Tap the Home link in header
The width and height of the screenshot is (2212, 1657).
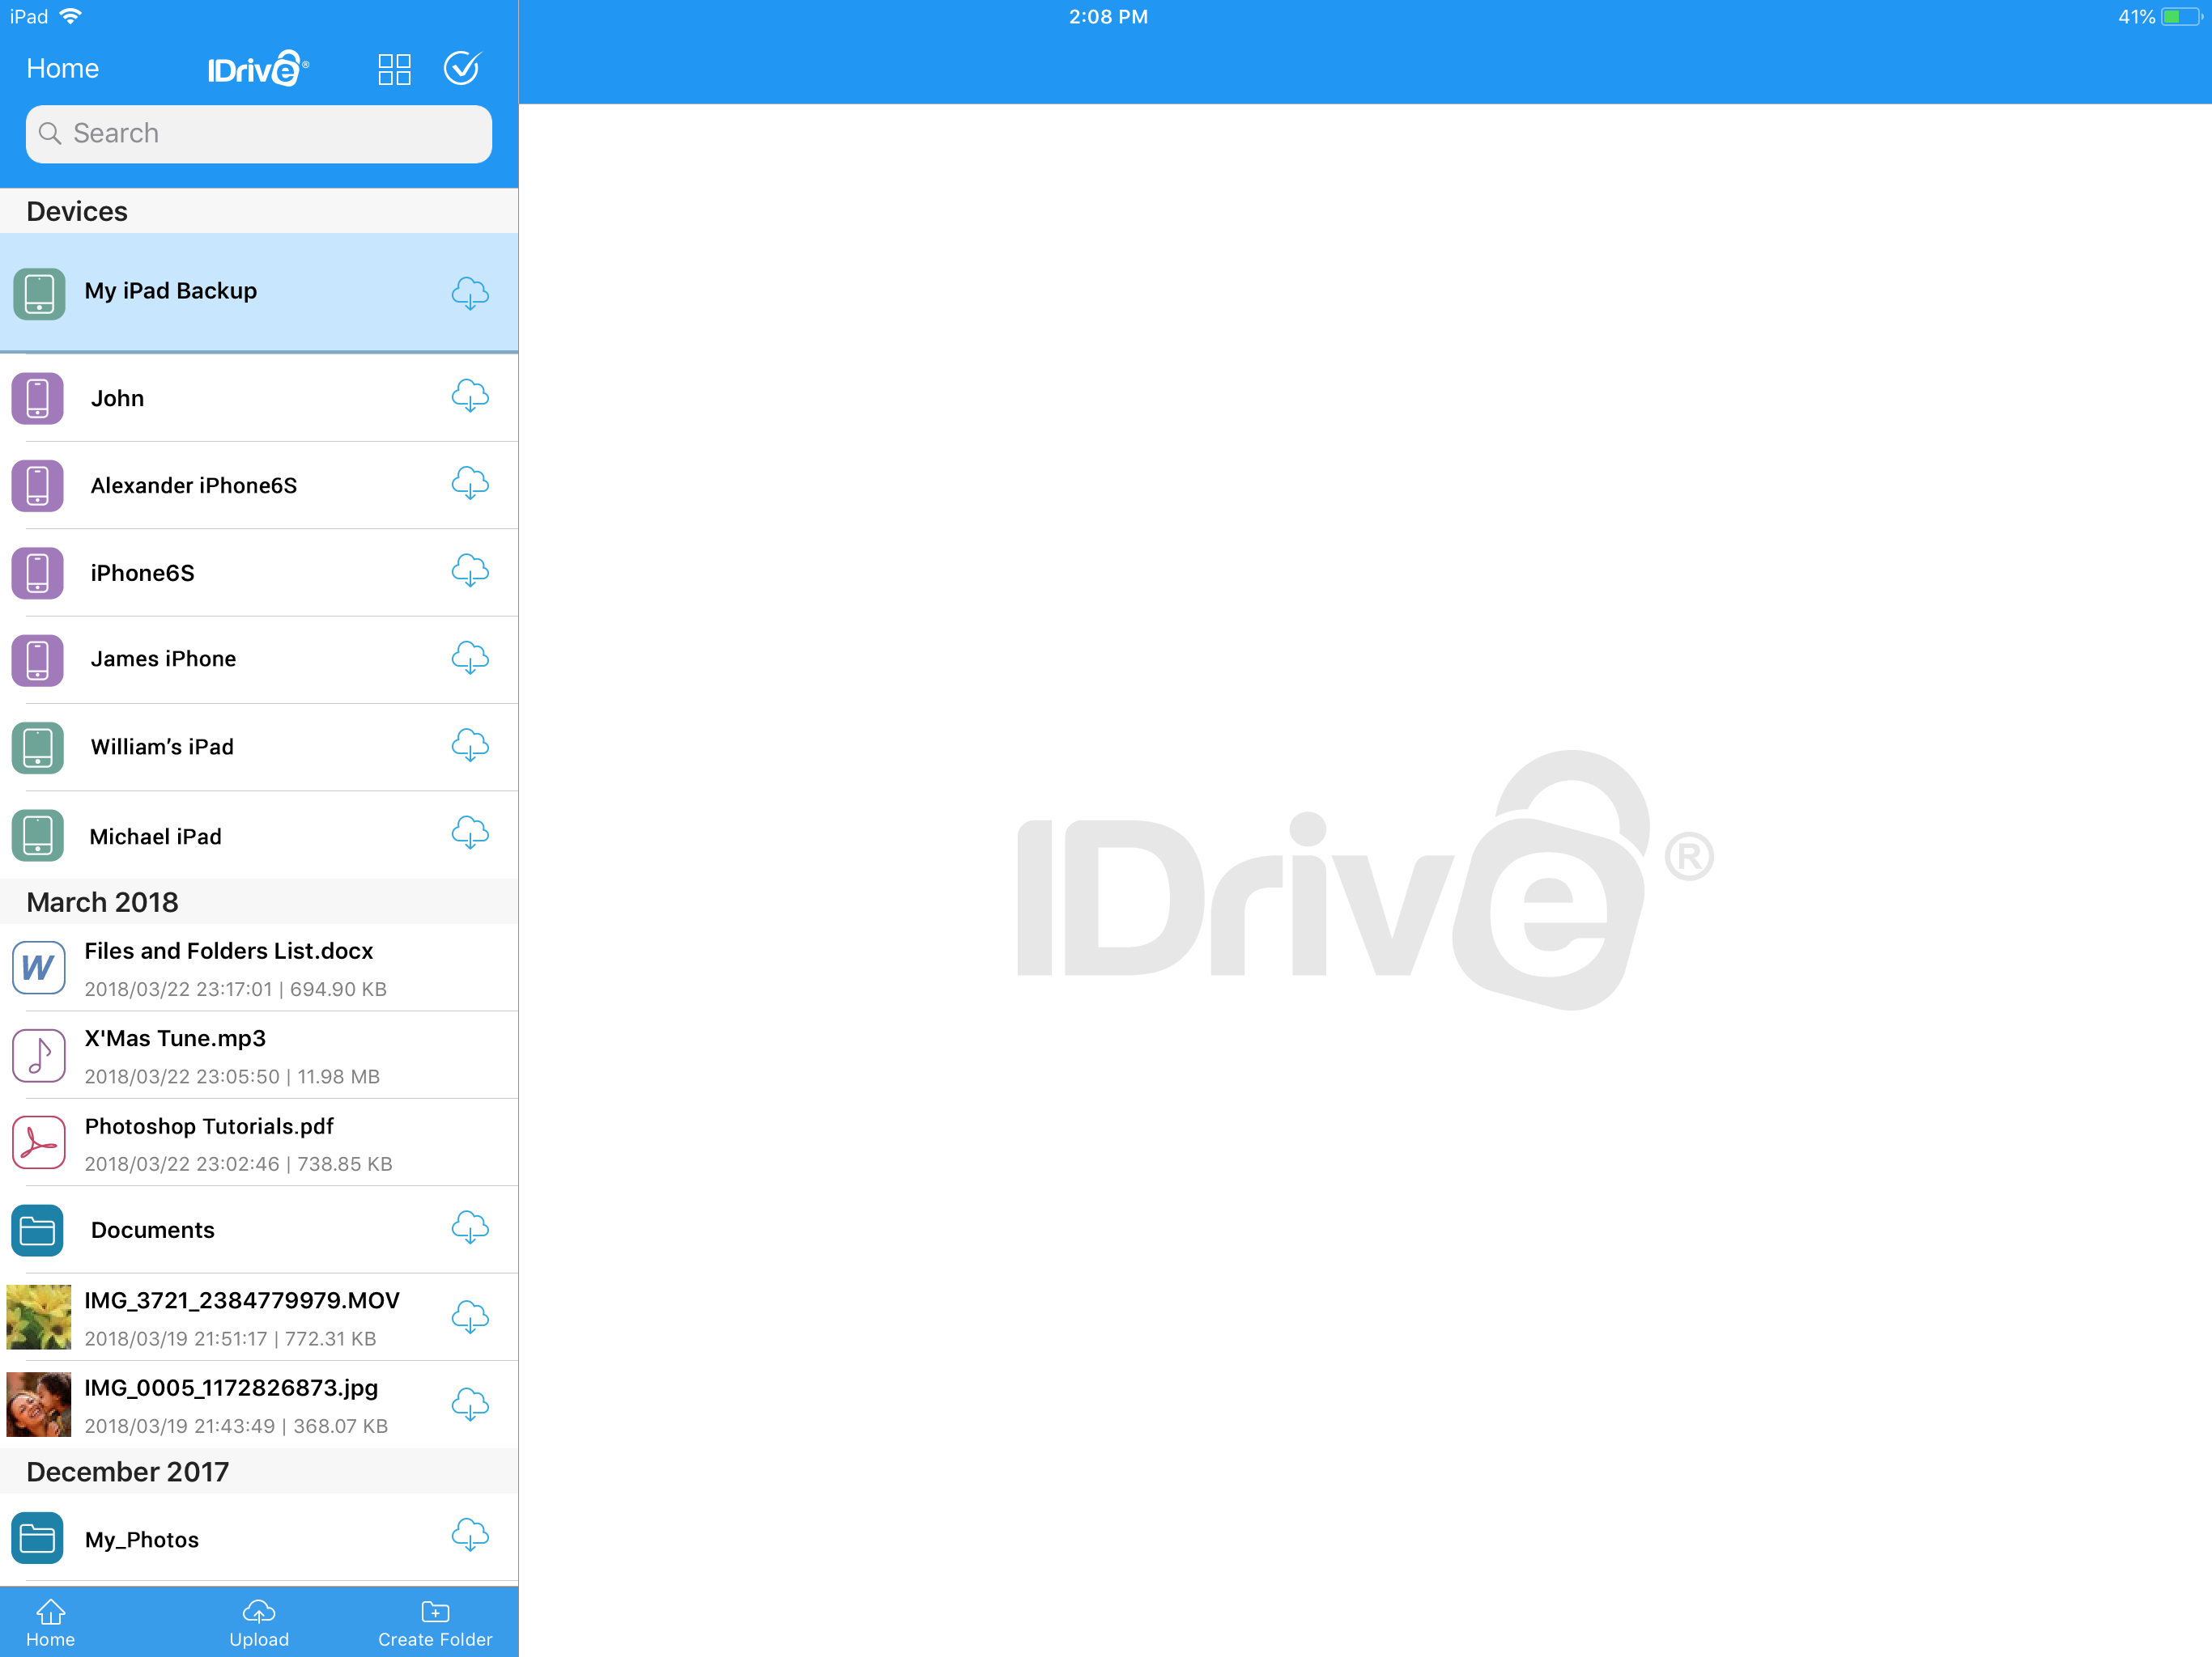click(x=62, y=69)
